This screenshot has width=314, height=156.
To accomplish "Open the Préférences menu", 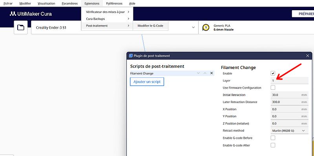I will point(114,4).
